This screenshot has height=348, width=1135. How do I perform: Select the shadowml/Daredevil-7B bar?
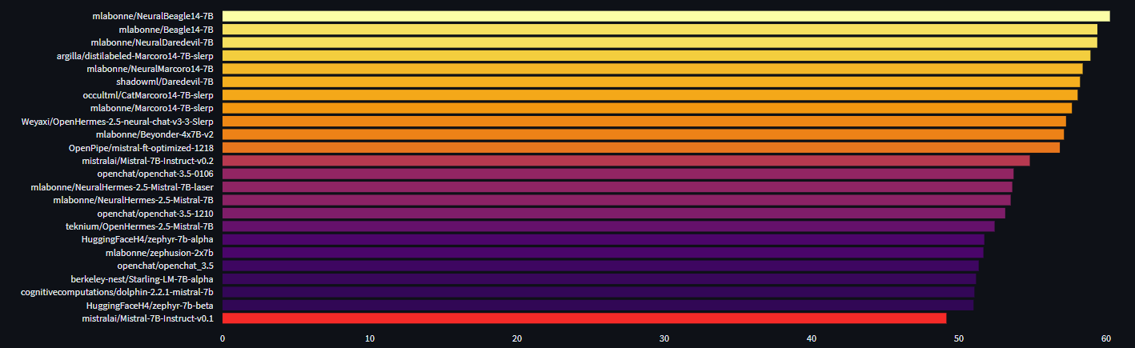(650, 82)
